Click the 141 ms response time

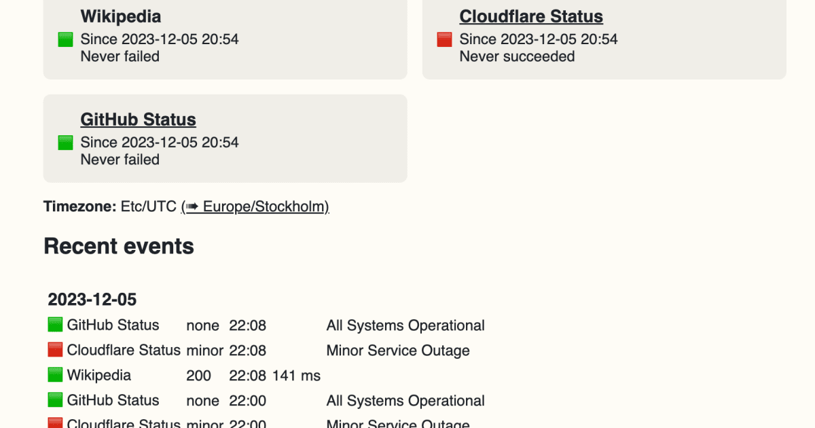[296, 376]
